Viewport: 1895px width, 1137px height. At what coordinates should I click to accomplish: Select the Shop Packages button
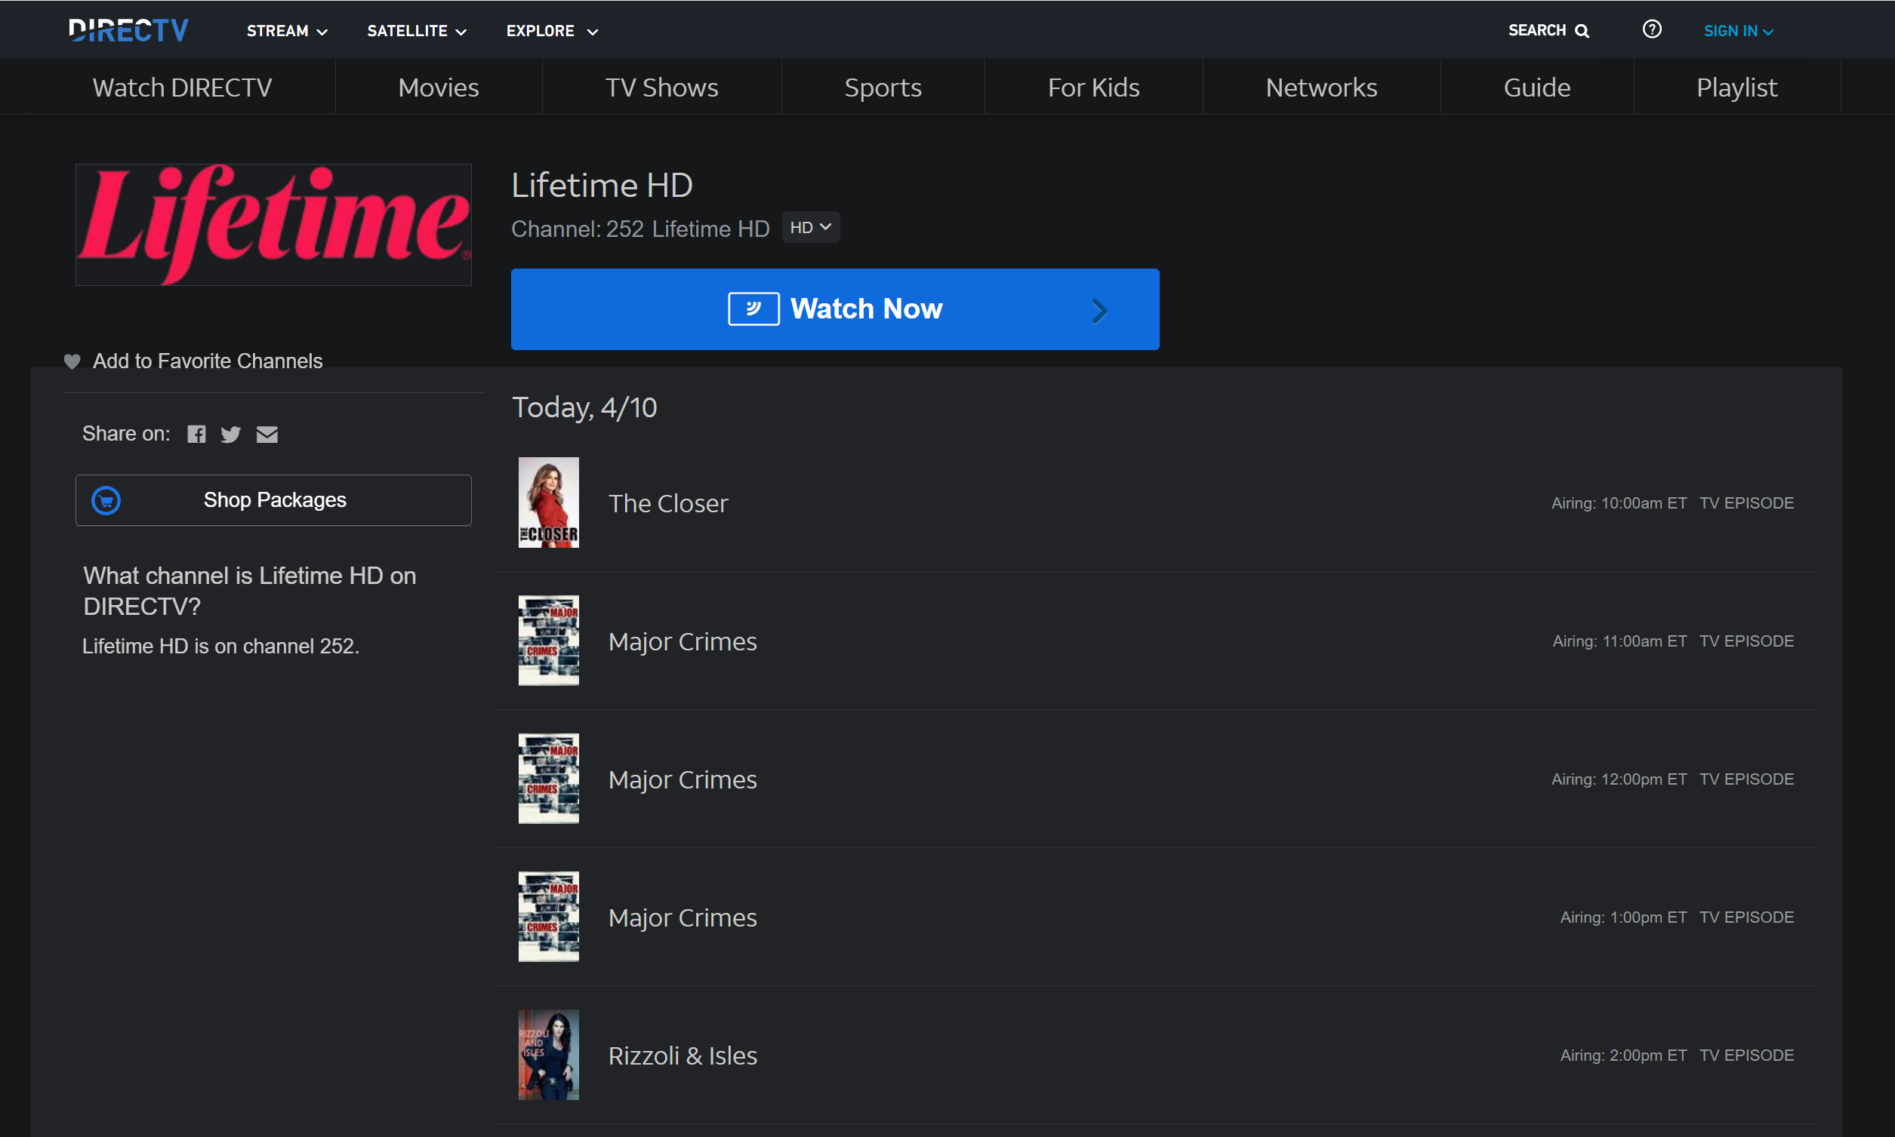(x=273, y=499)
